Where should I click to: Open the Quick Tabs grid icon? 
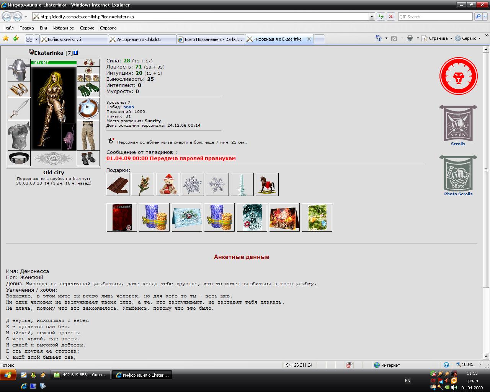tap(29, 39)
